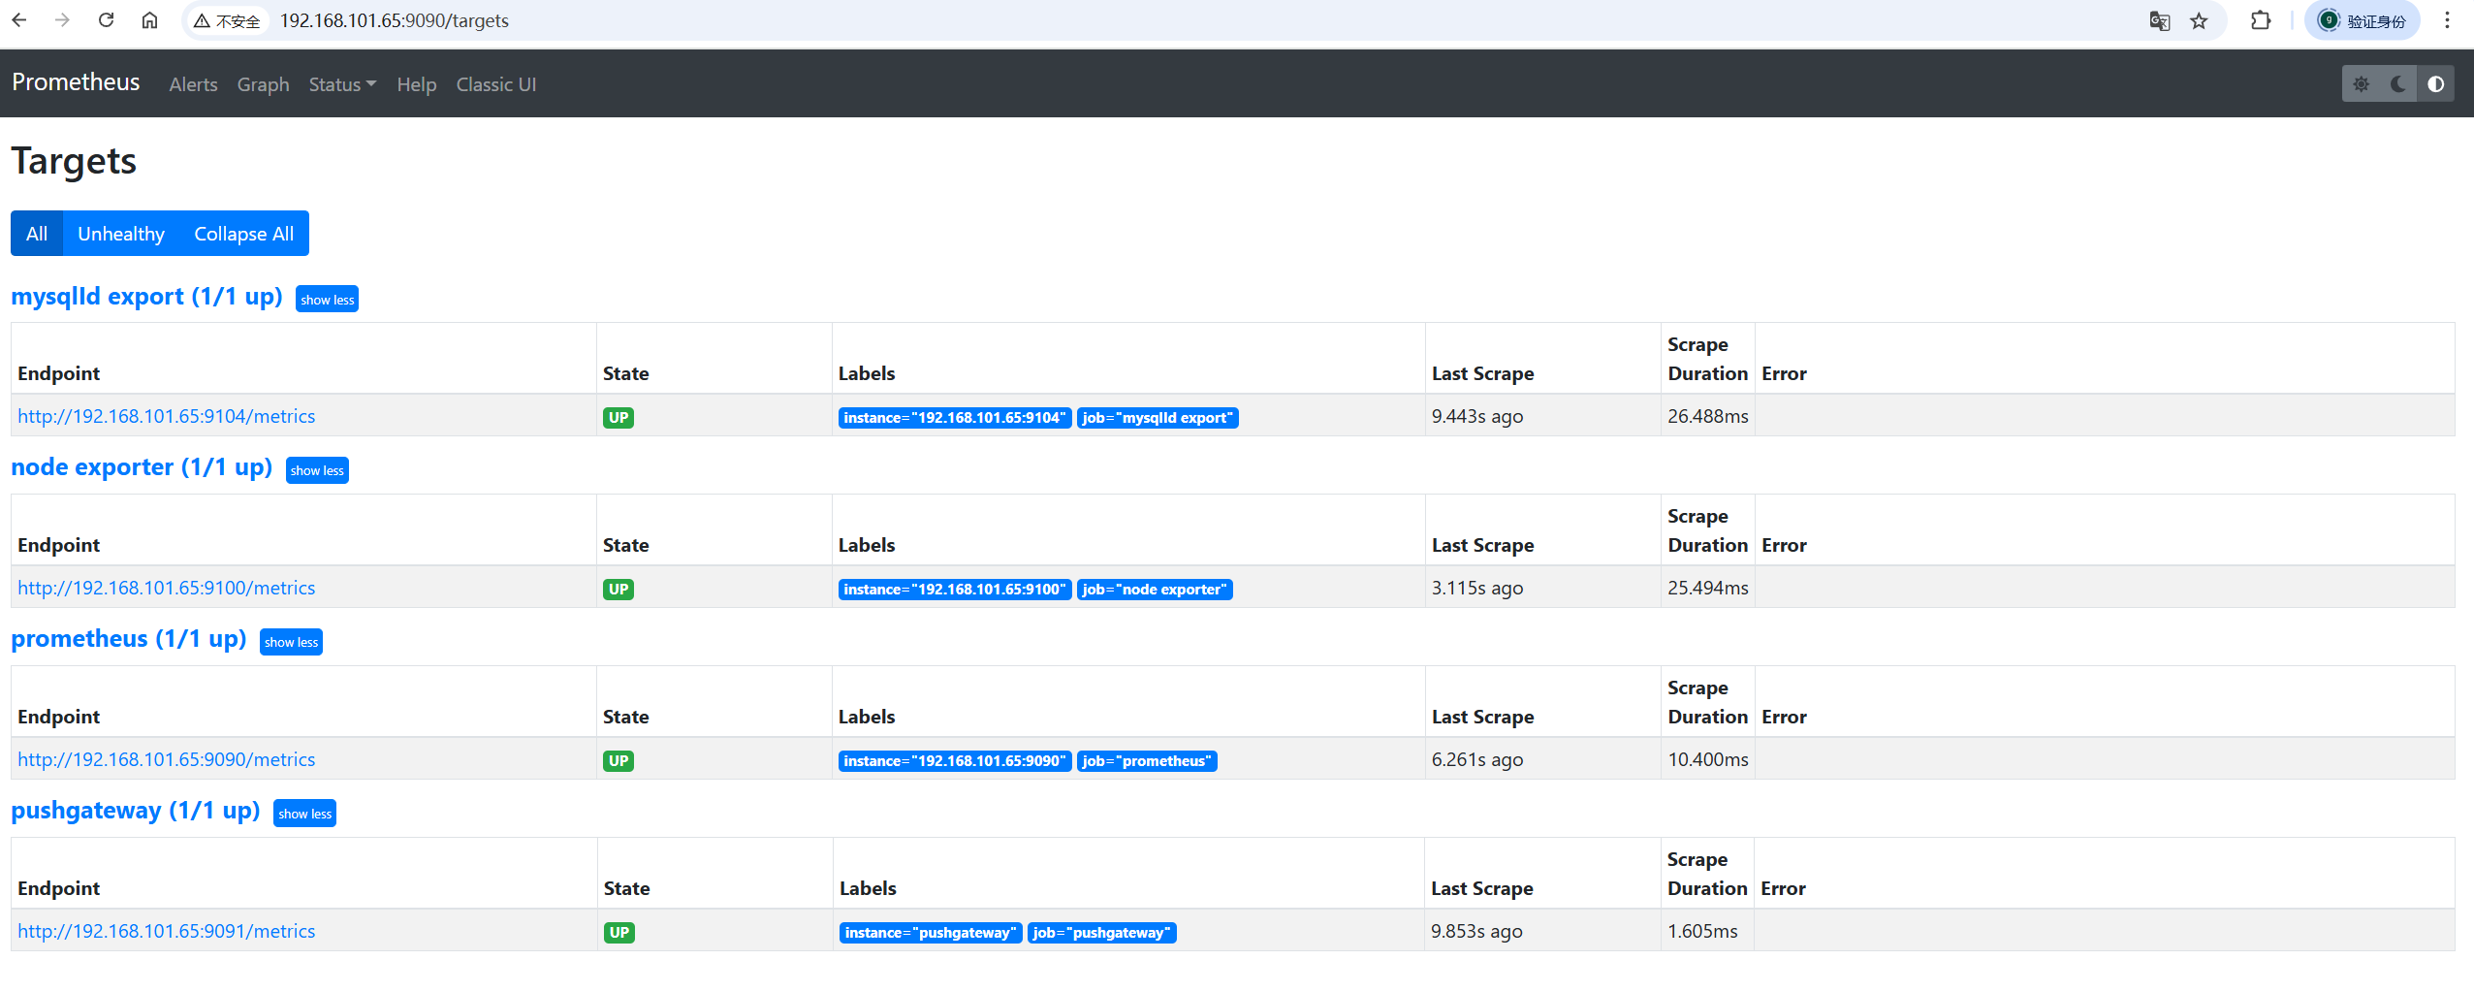Click the instance="192.168.101.65:9090" label
This screenshot has height=992, width=2474.
[x=955, y=761]
